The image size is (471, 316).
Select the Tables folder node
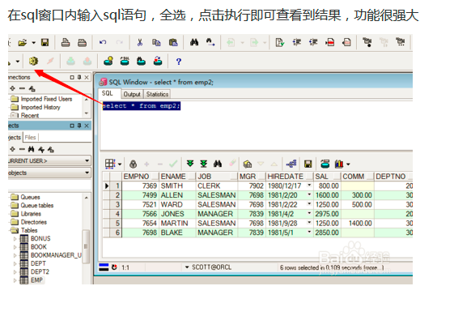29,230
